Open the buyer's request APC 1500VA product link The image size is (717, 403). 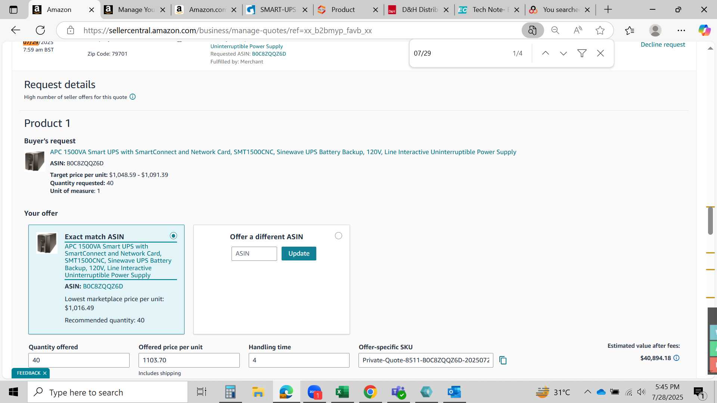(283, 152)
